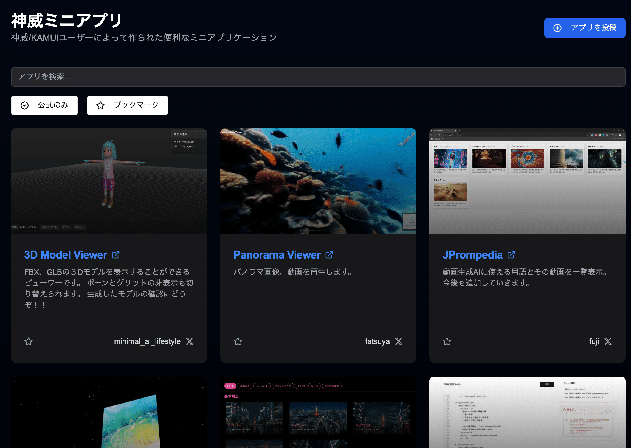631x448 pixels.
Task: Click the YAML検証ツール screenshot thumbnail
Action: [527, 412]
